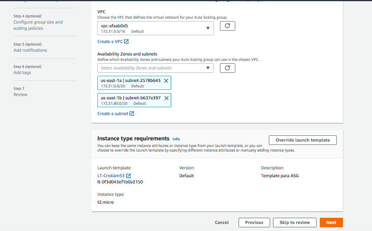Click external link icon beside Create a VPC
The width and height of the screenshot is (372, 231).
[127, 41]
